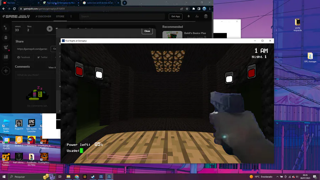Viewport: 320px width, 180px height.
Task: Toggle Chrome's side panel icon
Action: (x=199, y=9)
